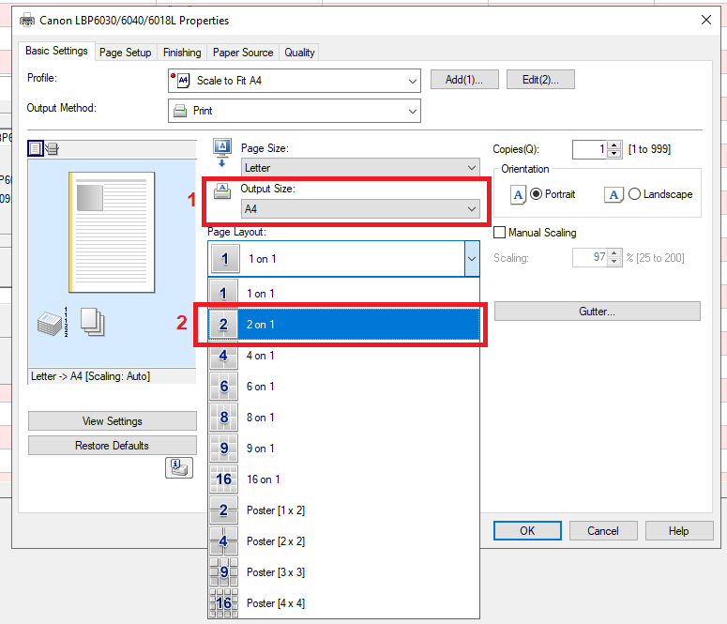The width and height of the screenshot is (727, 624).
Task: Open the Profile dropdown
Action: pos(294,81)
